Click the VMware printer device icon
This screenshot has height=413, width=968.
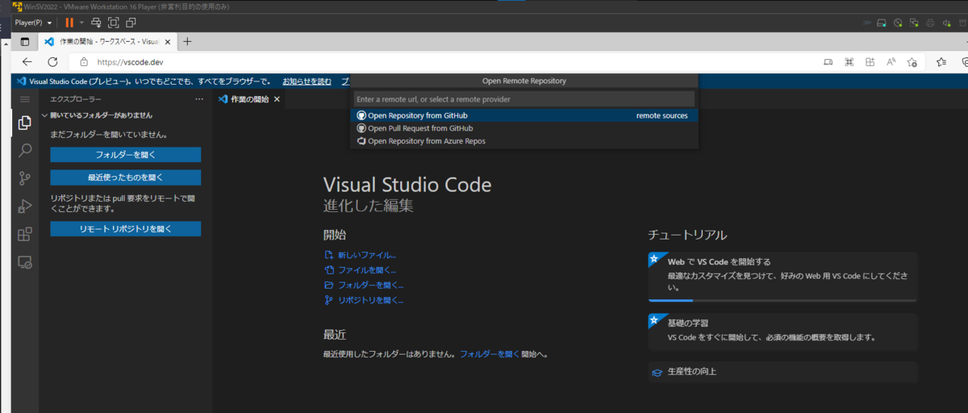pos(931,23)
